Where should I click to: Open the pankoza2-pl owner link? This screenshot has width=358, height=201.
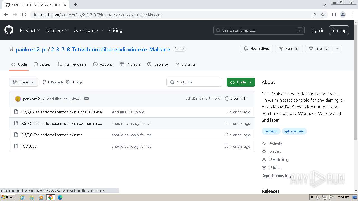(31, 49)
